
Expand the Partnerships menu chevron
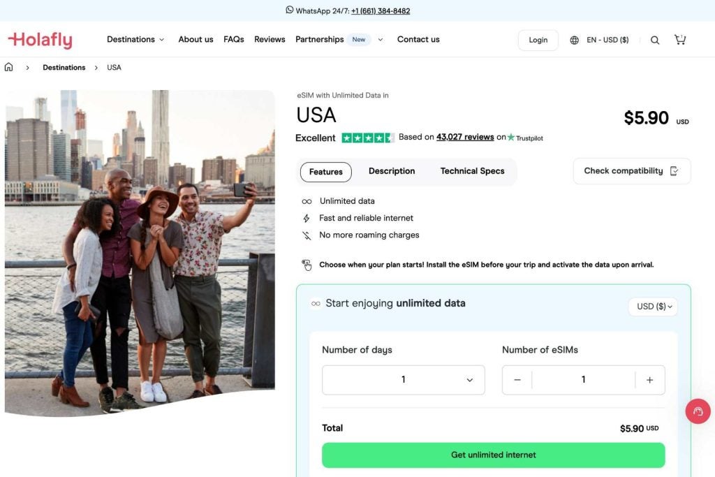click(x=381, y=40)
